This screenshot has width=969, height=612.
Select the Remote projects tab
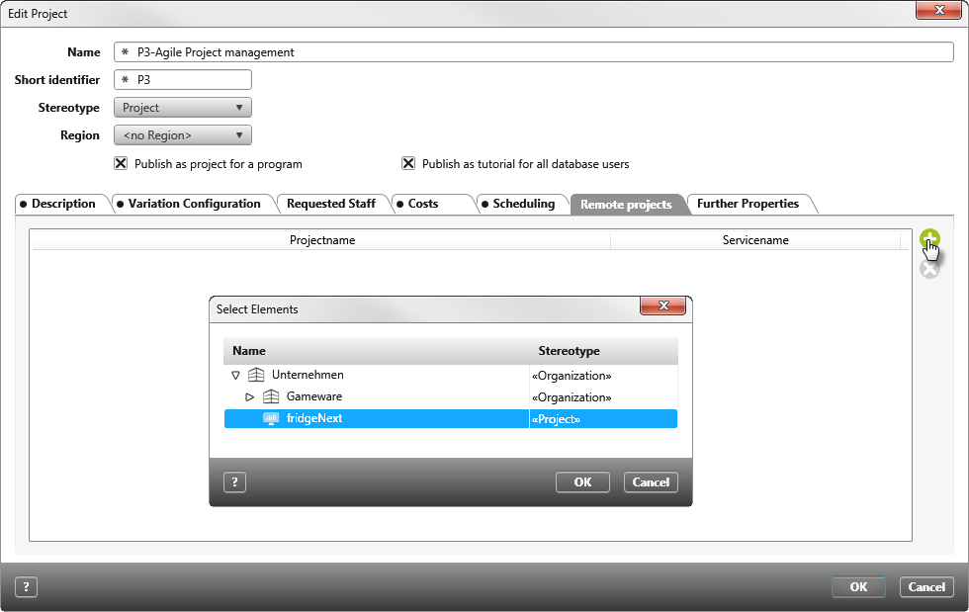tap(626, 205)
